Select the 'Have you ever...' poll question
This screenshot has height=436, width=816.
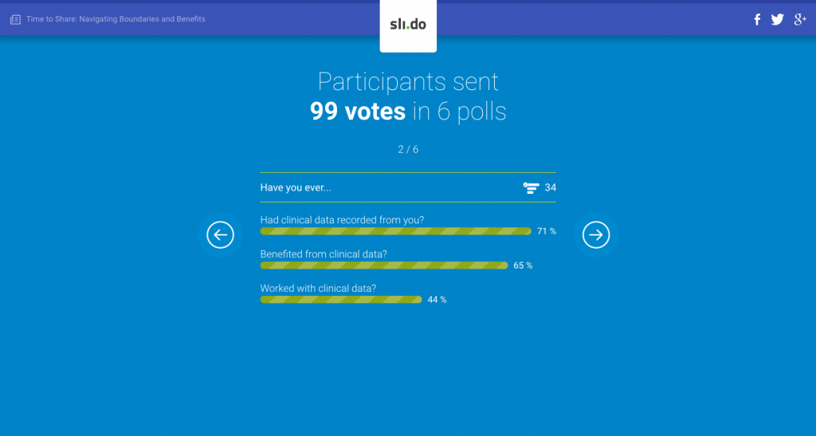[x=296, y=187]
